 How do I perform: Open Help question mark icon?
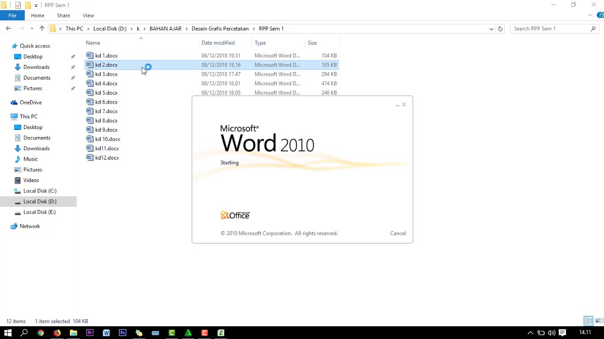[x=599, y=16]
